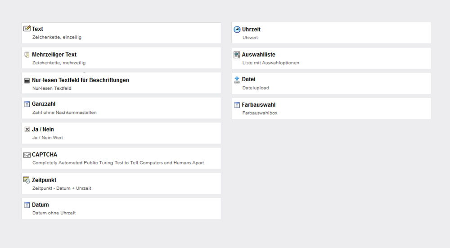The width and height of the screenshot is (450, 248).
Task: Click the Ja / Nein checkbox icon
Action: [27, 129]
